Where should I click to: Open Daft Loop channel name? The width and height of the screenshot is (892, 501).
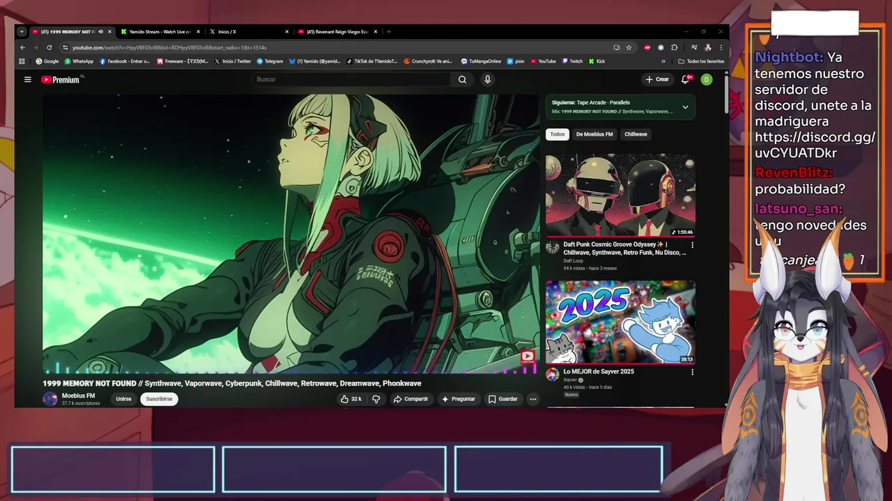pos(574,261)
